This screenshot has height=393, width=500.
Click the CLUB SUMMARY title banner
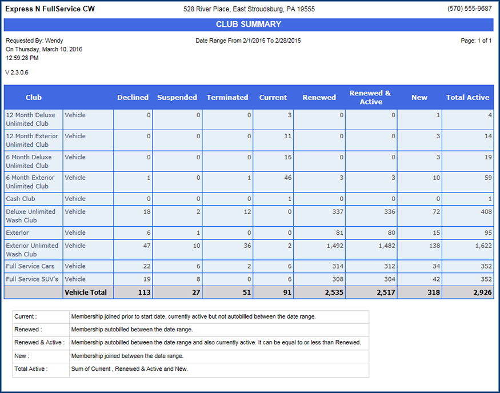(x=249, y=25)
